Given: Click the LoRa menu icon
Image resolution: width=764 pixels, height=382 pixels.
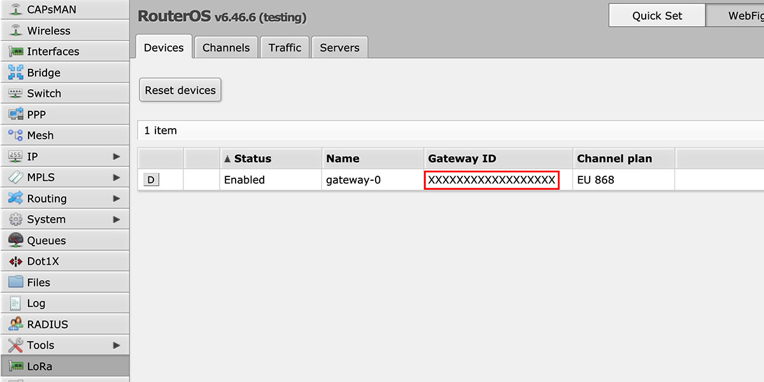Looking at the screenshot, I should [16, 367].
